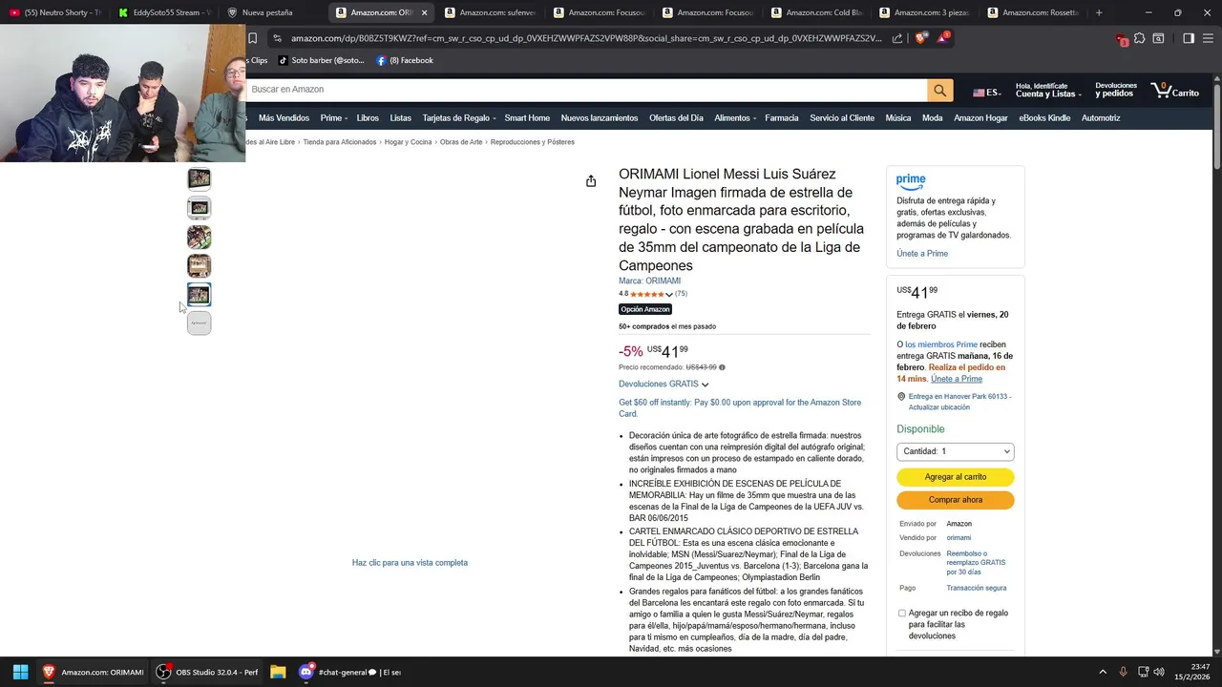
Task: Click Obras de Arte breadcrumb
Action: coord(461,142)
